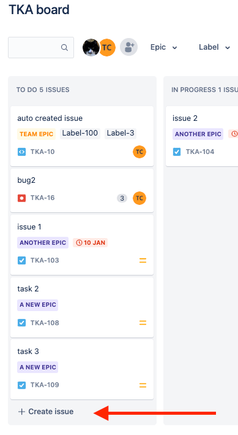Click the Label-100 tag
The height and width of the screenshot is (435, 238).
(80, 133)
